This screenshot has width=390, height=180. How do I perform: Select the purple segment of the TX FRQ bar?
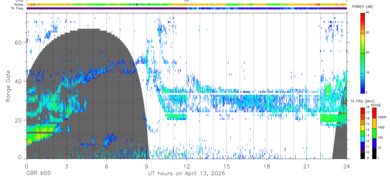pyautogui.click(x=362, y=150)
